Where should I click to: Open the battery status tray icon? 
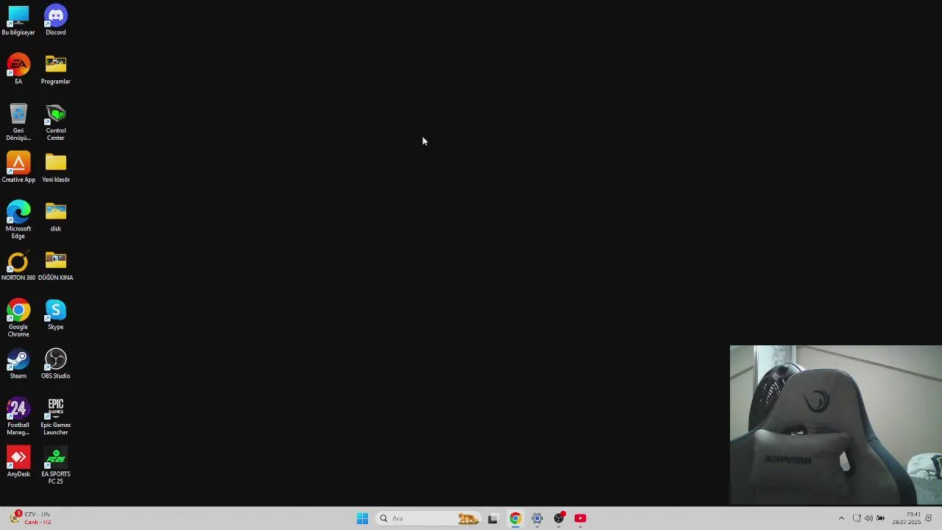(881, 518)
